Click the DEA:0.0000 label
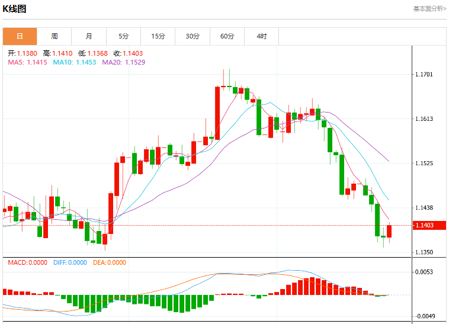The image size is (449, 324). click(110, 262)
